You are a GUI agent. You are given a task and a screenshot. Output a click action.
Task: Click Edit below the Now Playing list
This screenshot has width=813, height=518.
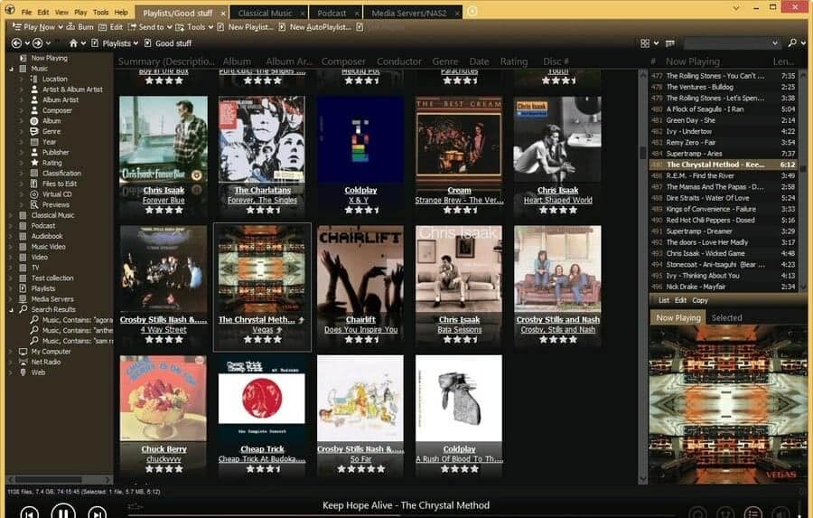680,300
